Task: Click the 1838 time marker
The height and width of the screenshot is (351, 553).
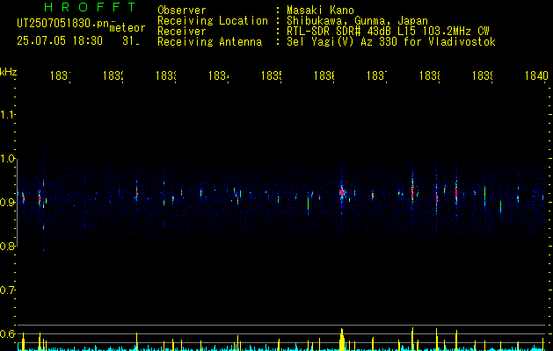Action: click(x=430, y=75)
